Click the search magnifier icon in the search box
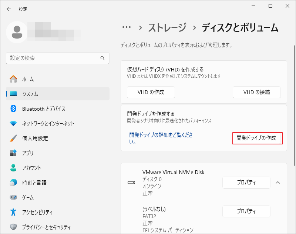 [102, 58]
